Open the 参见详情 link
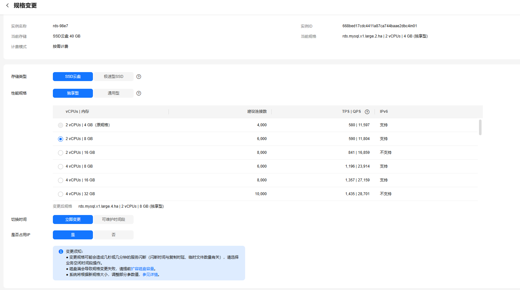520x290 pixels. pyautogui.click(x=150, y=275)
